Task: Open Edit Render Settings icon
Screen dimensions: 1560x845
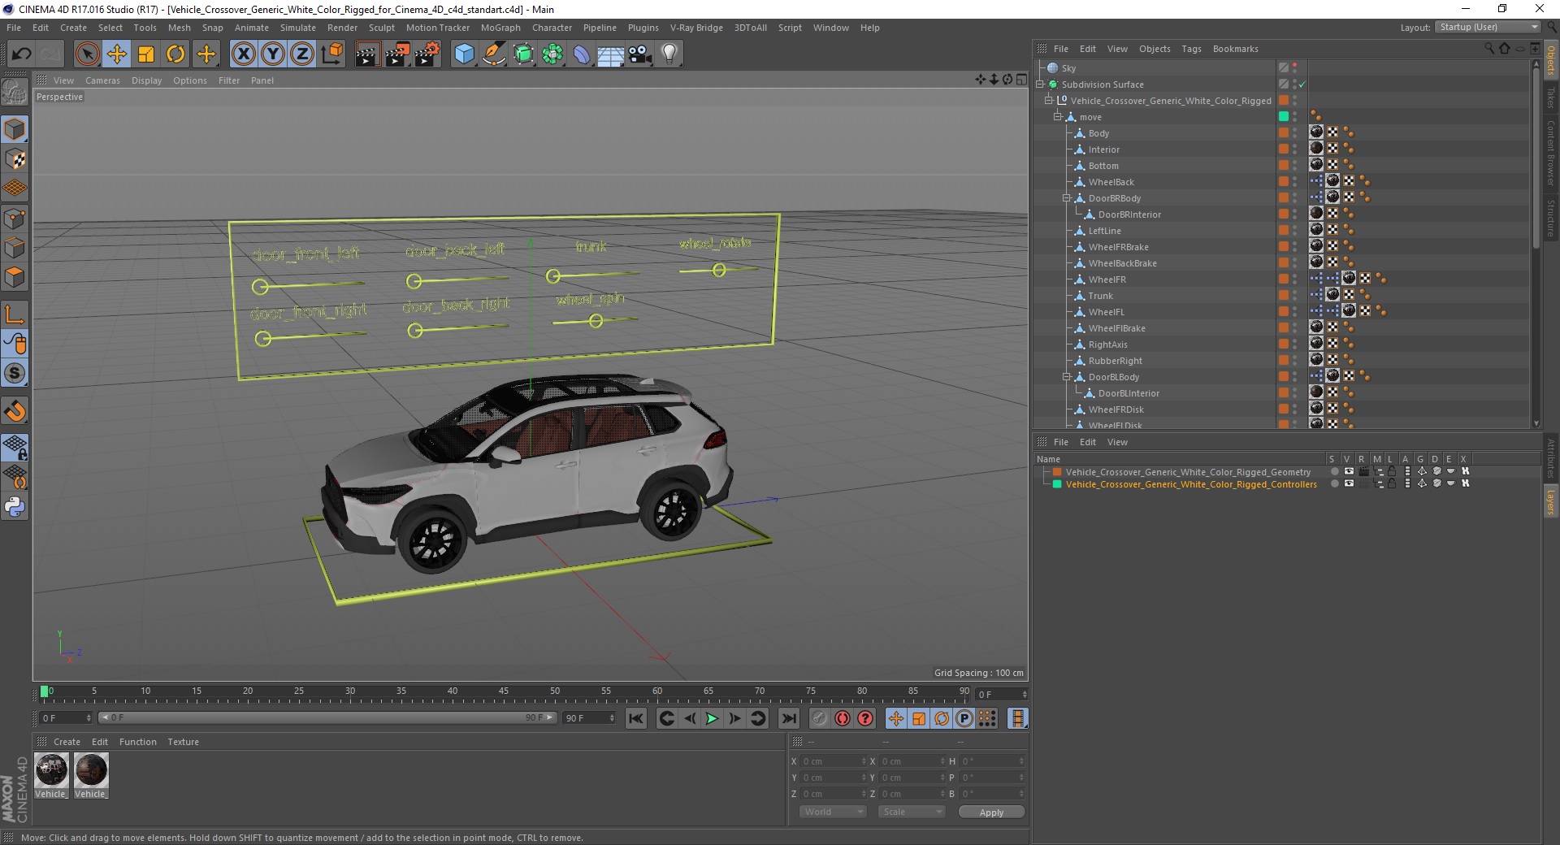Action: click(427, 54)
